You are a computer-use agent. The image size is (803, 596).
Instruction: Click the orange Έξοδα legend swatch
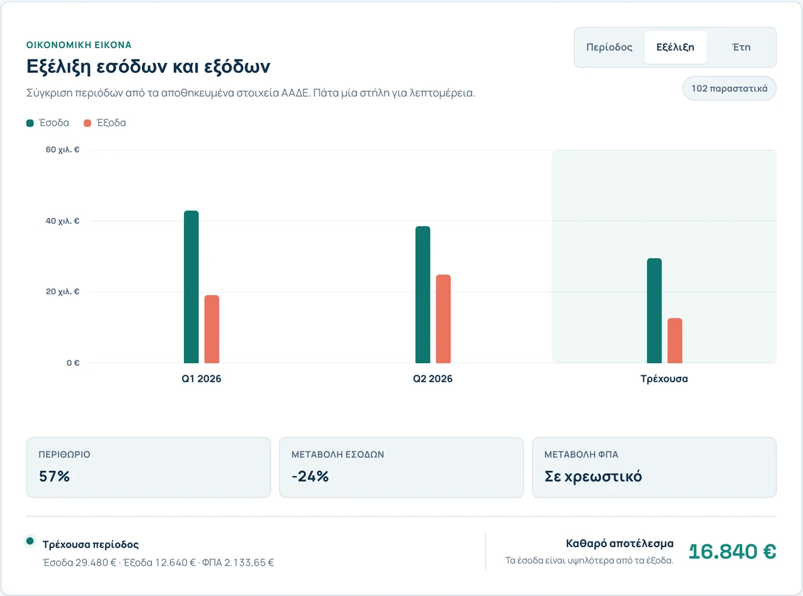click(87, 123)
